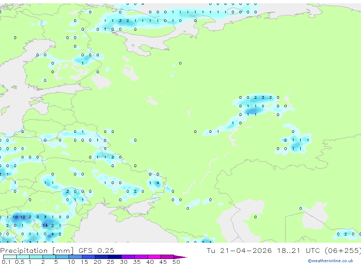
Task: Select legend swatch between 2 and 5
Action: click(x=49, y=257)
